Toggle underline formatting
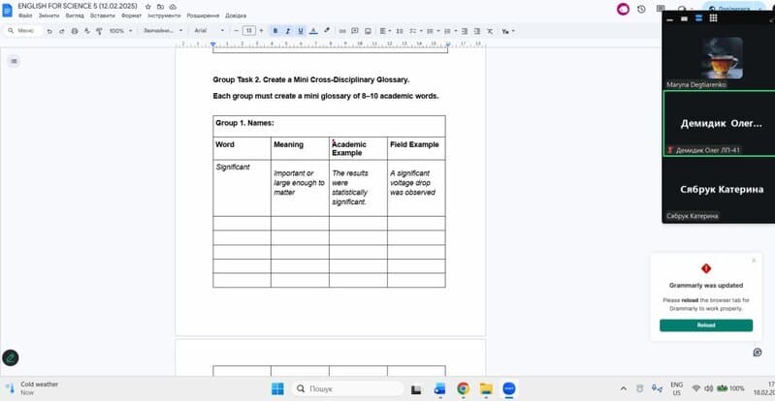 click(301, 31)
